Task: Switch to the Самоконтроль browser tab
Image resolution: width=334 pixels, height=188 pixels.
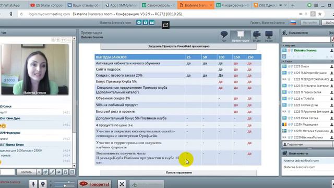Action: (158, 5)
